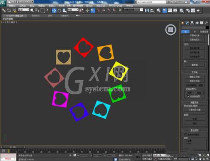Switch to the Create command panel tab
Viewport: 210px width, 161px height.
183,23
